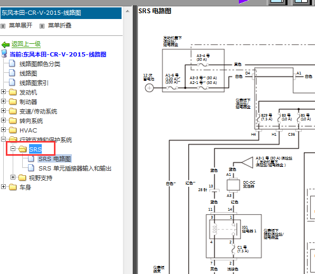Expand the 发动机 folder node
The image size is (315, 274).
pos(3,92)
